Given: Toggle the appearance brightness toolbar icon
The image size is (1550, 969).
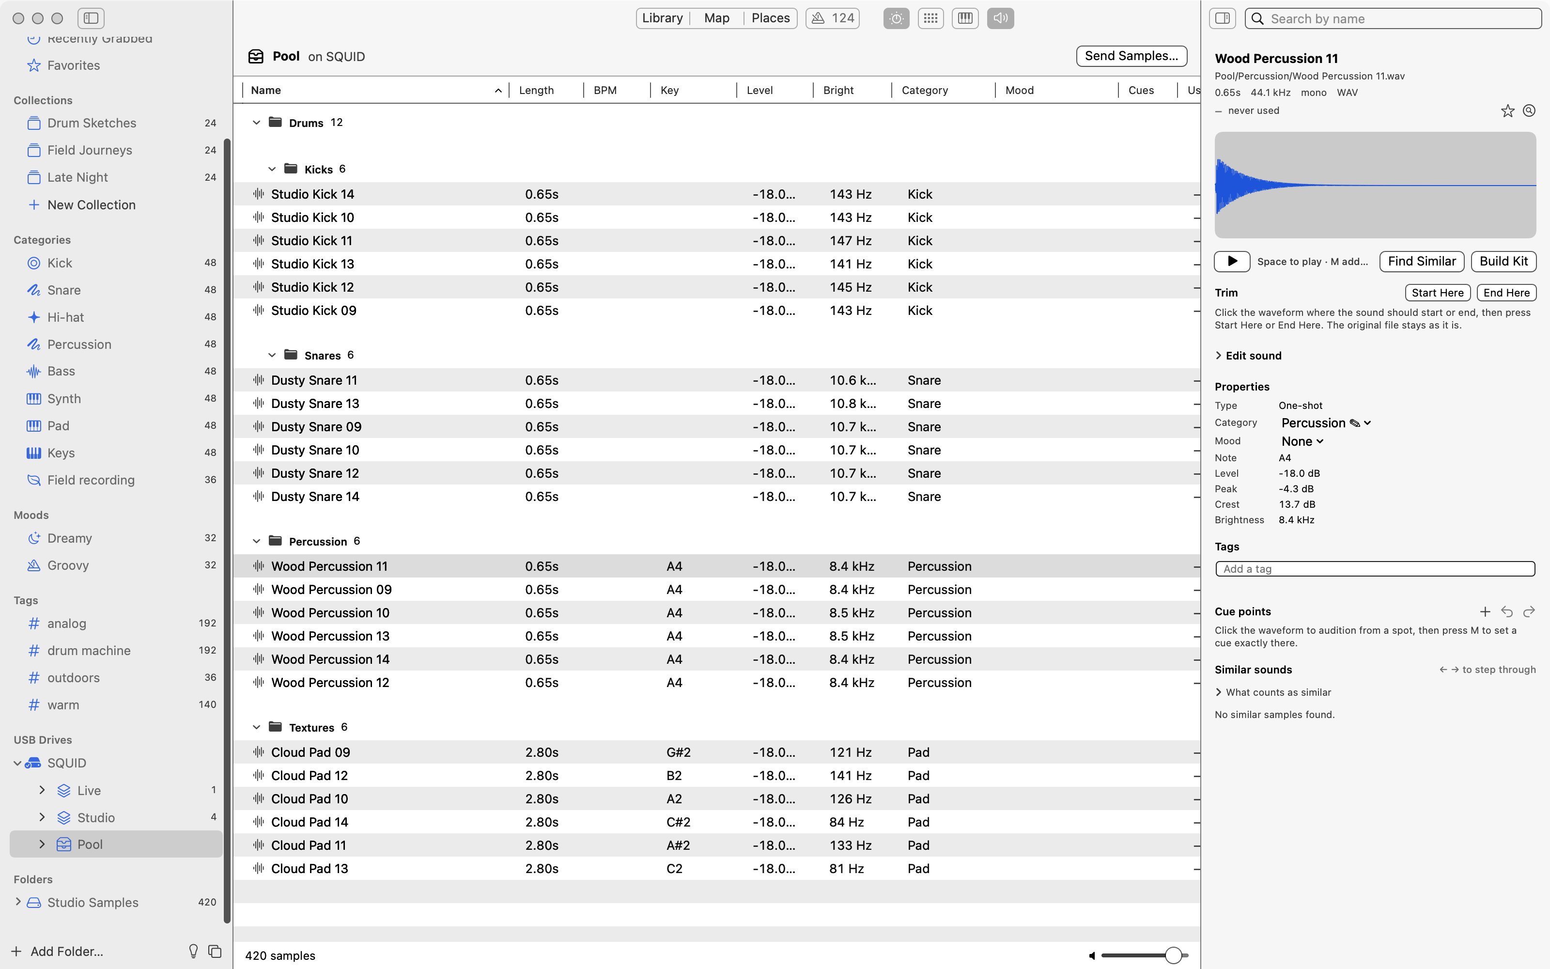Looking at the screenshot, I should pyautogui.click(x=896, y=18).
